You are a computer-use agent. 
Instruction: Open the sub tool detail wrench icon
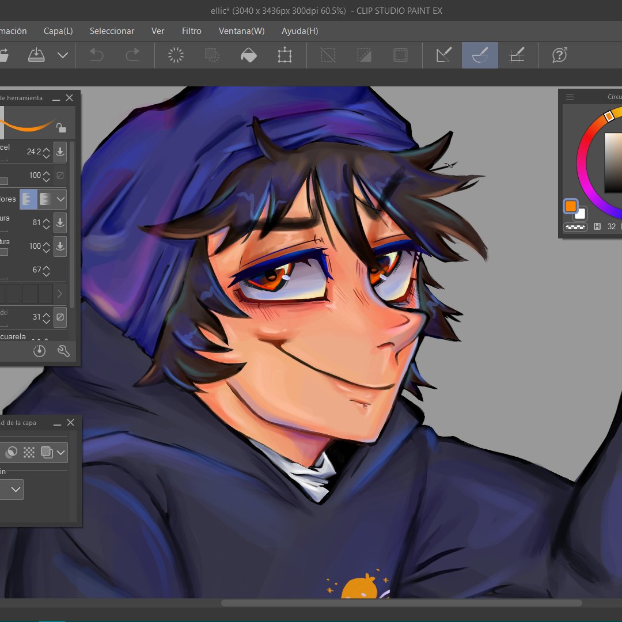point(63,351)
